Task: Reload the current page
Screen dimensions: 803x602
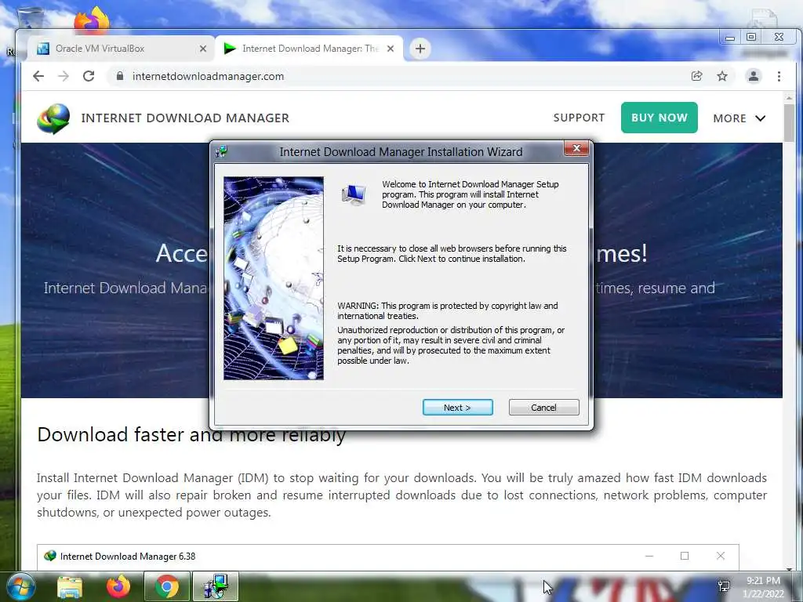Action: [x=89, y=76]
